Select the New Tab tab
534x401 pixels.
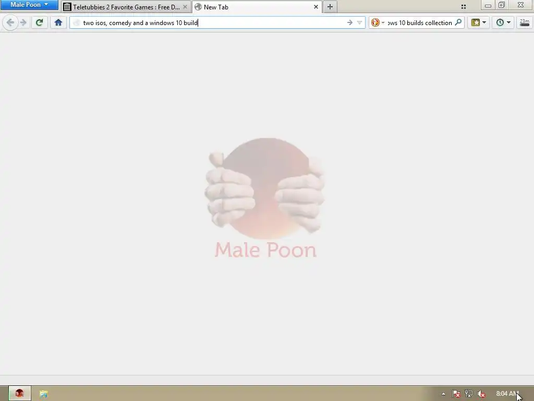coord(257,7)
